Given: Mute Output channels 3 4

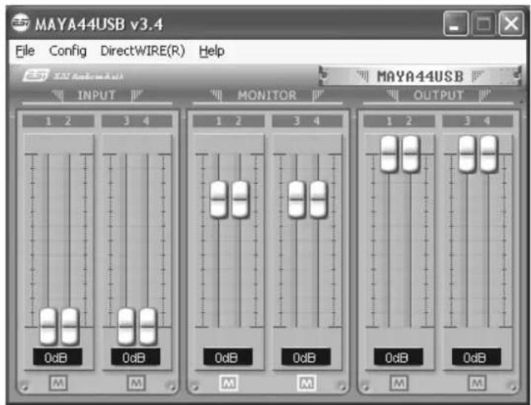Looking at the screenshot, I should pyautogui.click(x=477, y=383).
